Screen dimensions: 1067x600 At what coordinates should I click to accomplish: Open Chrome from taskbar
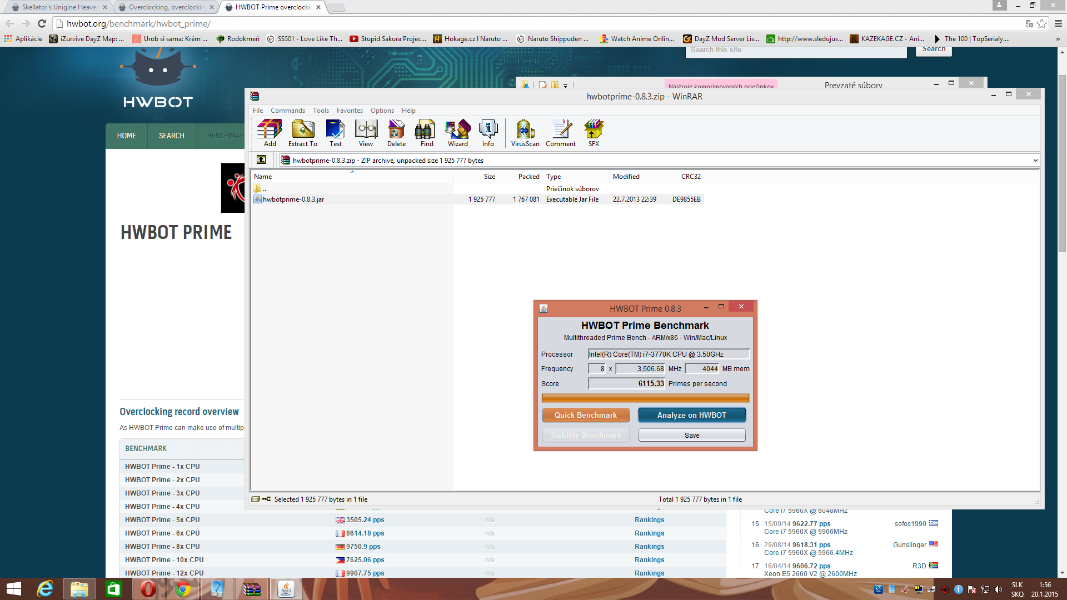182,589
